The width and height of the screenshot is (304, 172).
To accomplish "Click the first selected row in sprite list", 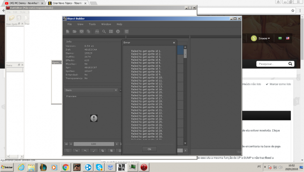I will pos(181,50).
